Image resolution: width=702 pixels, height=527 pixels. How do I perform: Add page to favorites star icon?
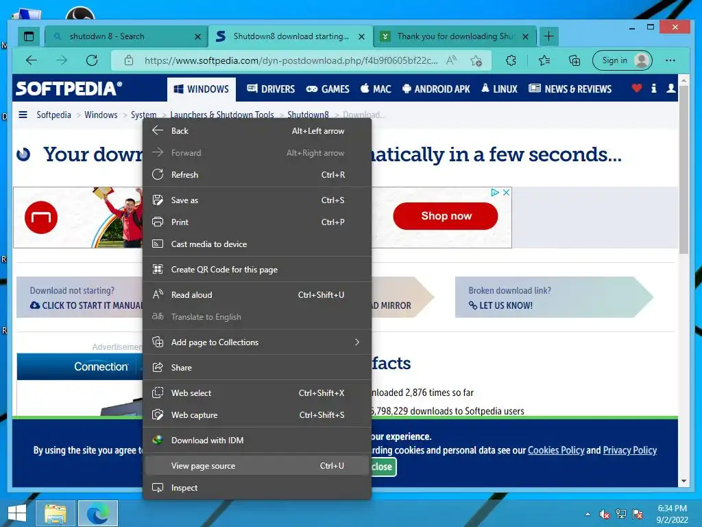pyautogui.click(x=476, y=60)
